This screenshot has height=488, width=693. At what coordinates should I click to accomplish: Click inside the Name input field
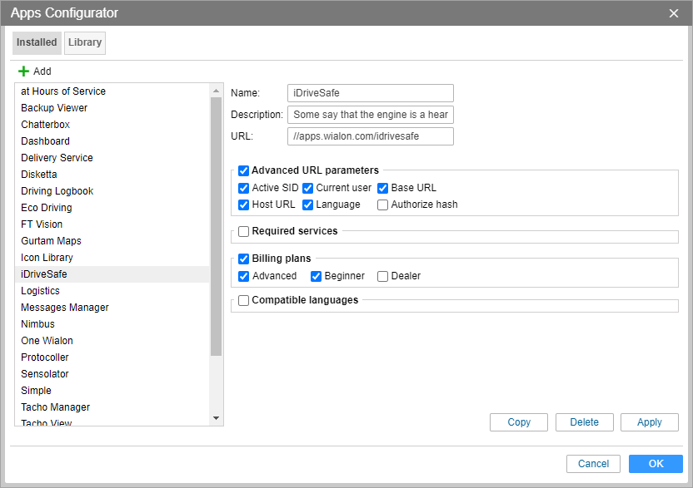(x=370, y=93)
